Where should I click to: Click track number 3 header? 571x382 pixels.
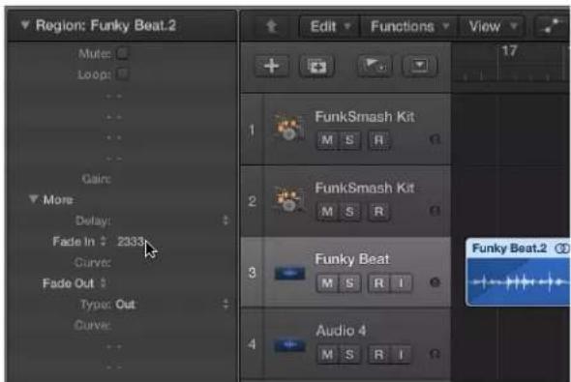point(252,273)
